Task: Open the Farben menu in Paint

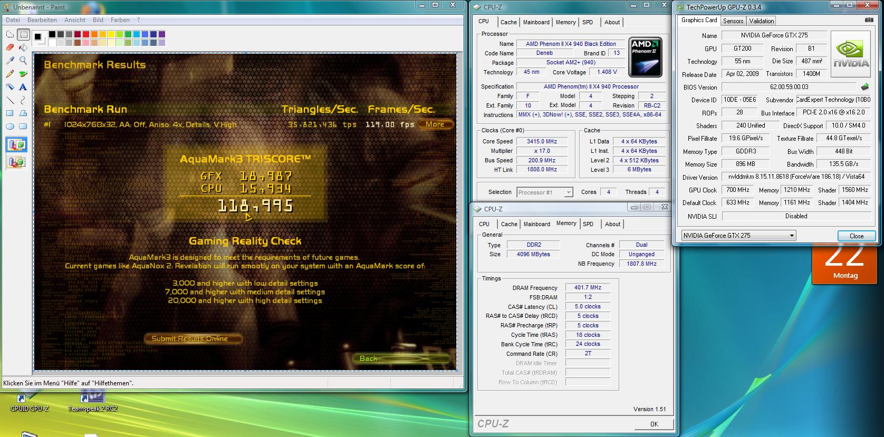Action: [x=120, y=20]
